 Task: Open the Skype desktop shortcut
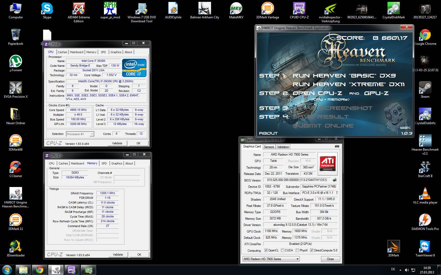pos(47,10)
